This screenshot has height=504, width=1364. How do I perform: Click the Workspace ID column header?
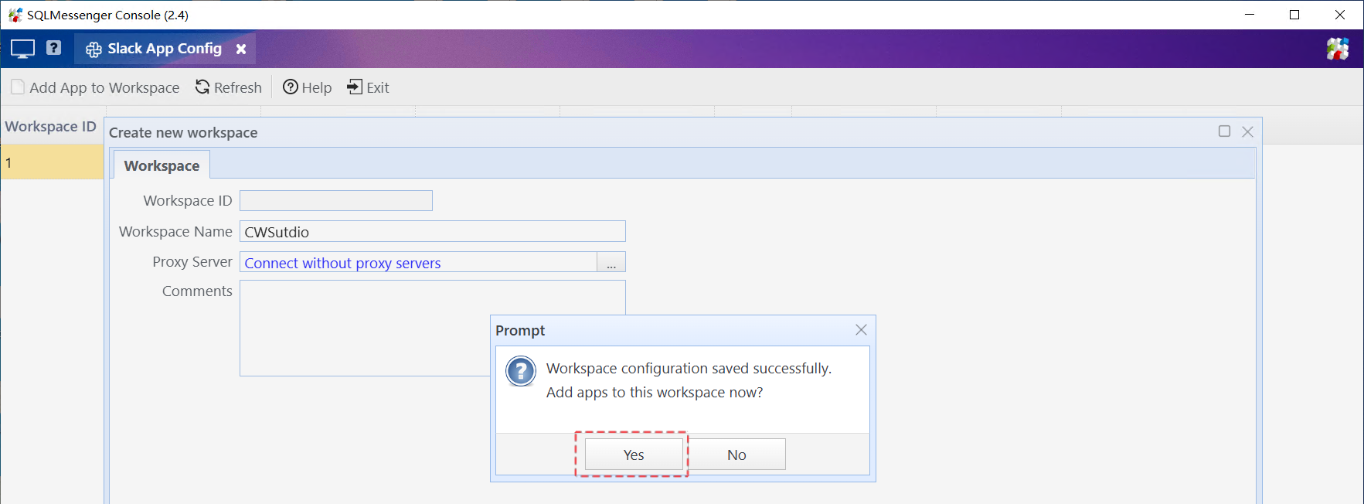tap(51, 126)
